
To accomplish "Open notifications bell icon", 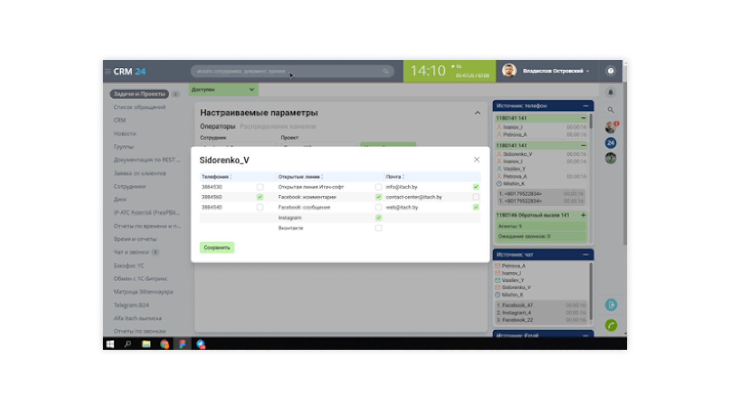I will pyautogui.click(x=611, y=92).
